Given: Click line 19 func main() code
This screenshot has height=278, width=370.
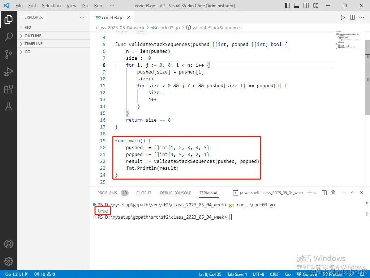Looking at the screenshot, I should point(133,141).
